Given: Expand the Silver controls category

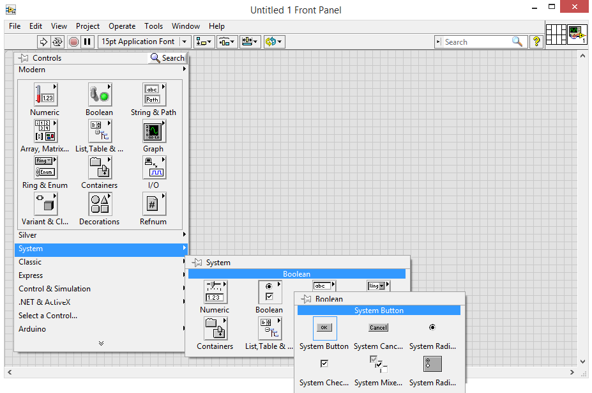Looking at the screenshot, I should click(x=102, y=235).
